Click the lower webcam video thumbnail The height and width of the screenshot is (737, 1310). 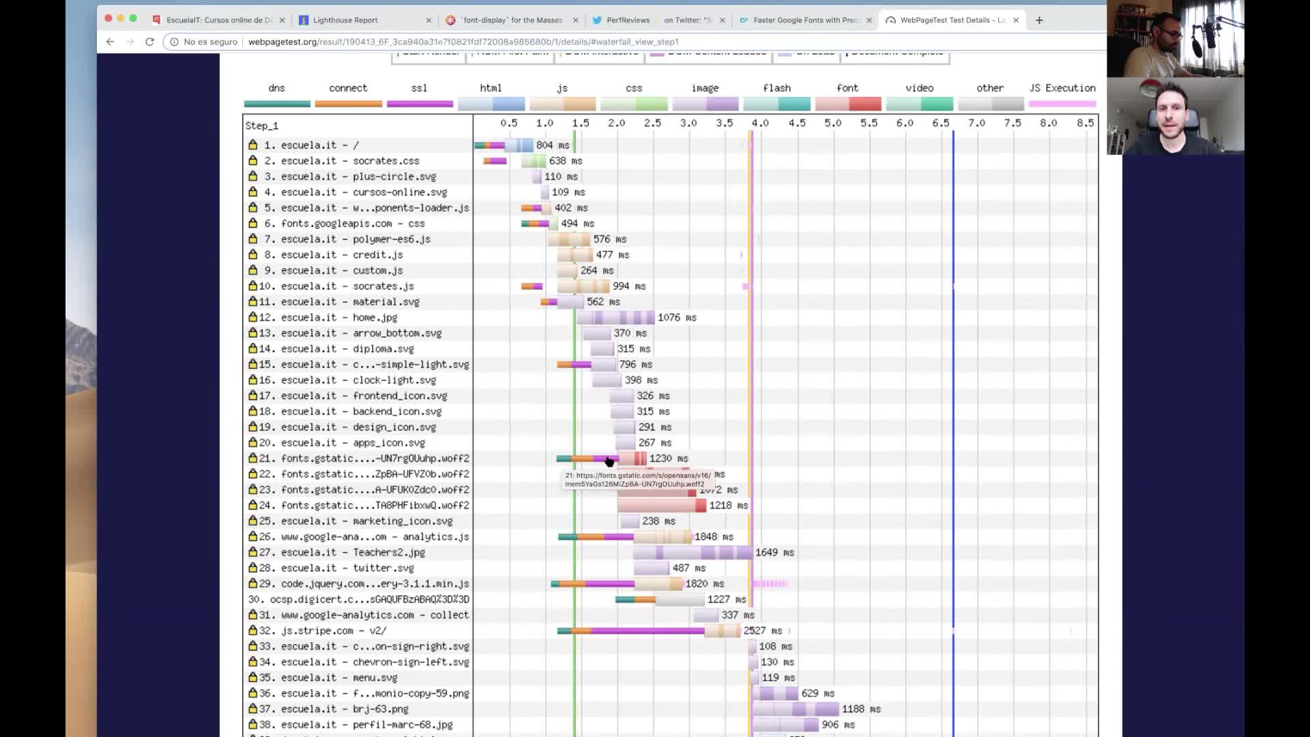(1176, 116)
